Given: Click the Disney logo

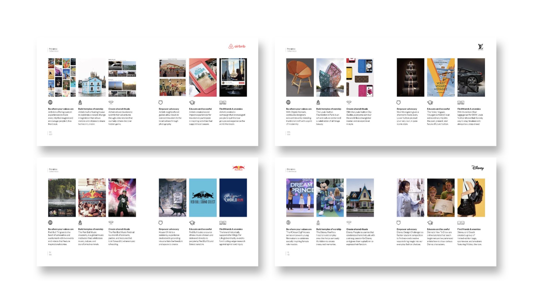Looking at the screenshot, I should point(477,168).
